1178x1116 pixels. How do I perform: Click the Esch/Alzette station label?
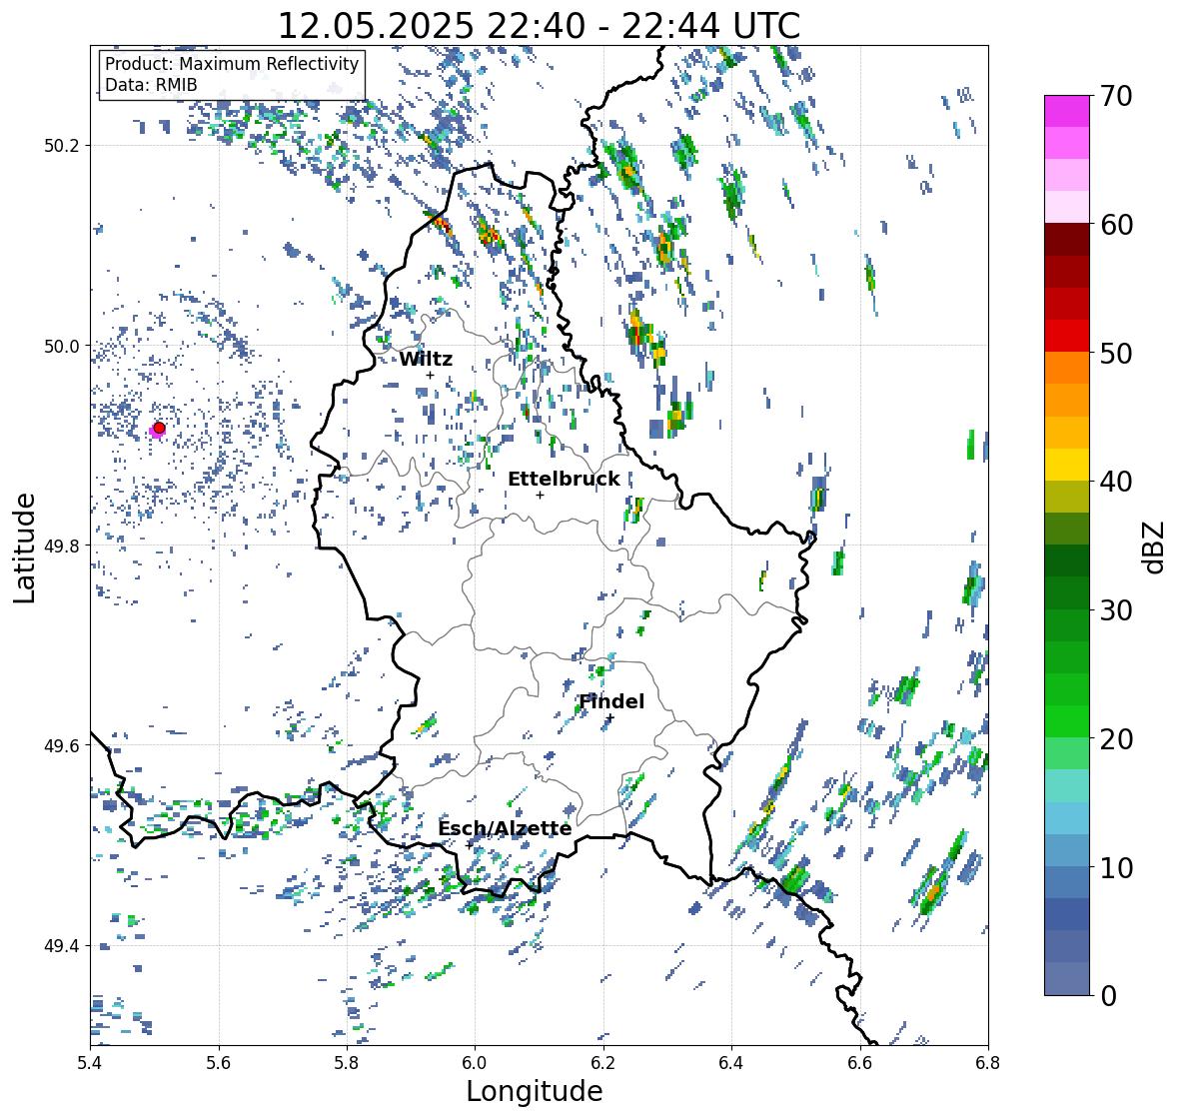pyautogui.click(x=505, y=828)
